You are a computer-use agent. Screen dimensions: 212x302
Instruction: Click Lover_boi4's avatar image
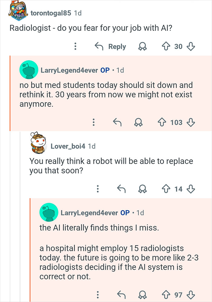coord(39,143)
